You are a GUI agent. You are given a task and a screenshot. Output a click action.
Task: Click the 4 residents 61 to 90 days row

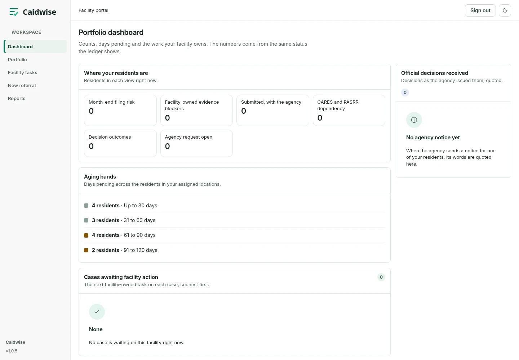click(x=235, y=235)
